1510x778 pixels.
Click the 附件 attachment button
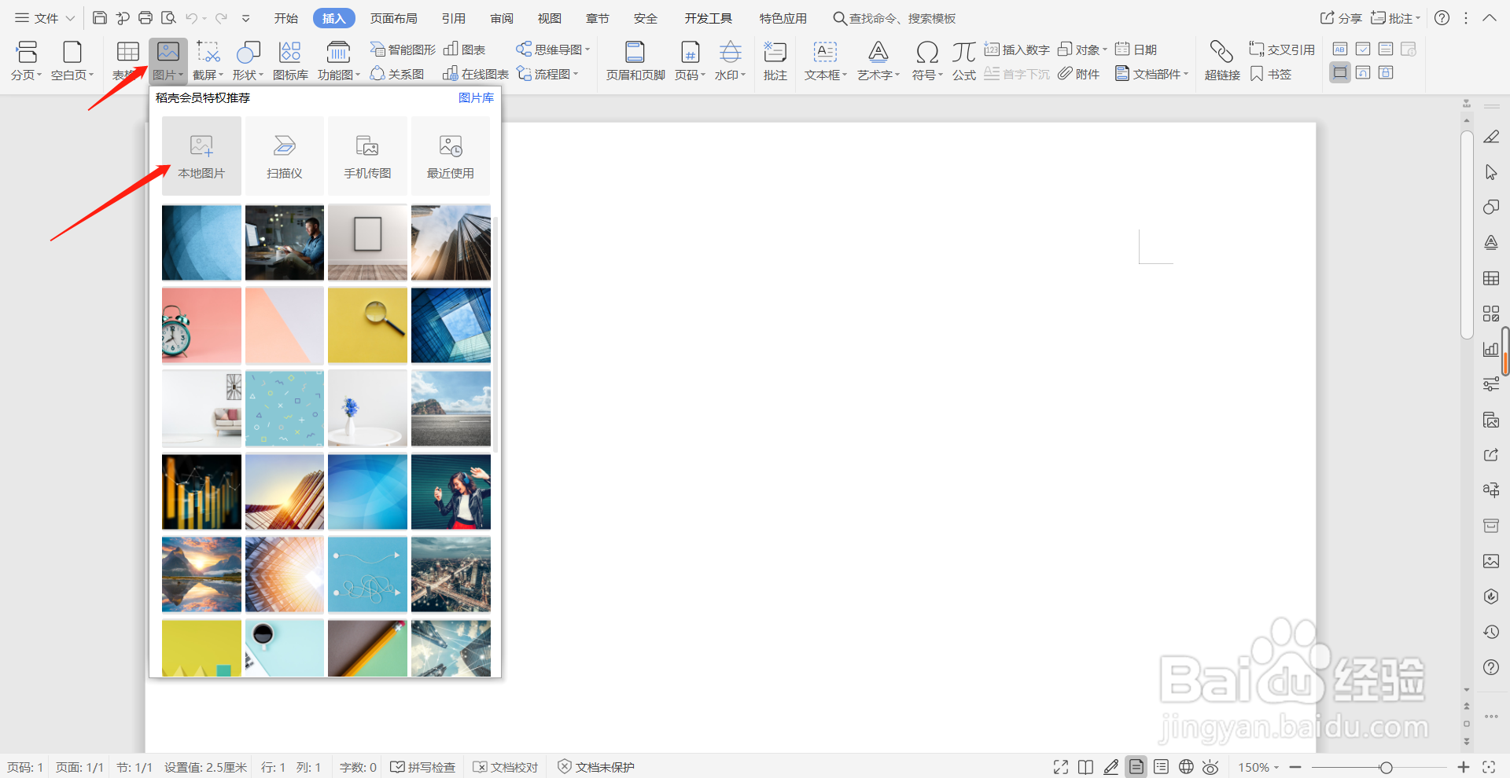coord(1078,74)
